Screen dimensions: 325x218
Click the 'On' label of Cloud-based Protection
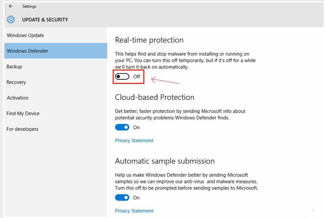click(x=137, y=127)
